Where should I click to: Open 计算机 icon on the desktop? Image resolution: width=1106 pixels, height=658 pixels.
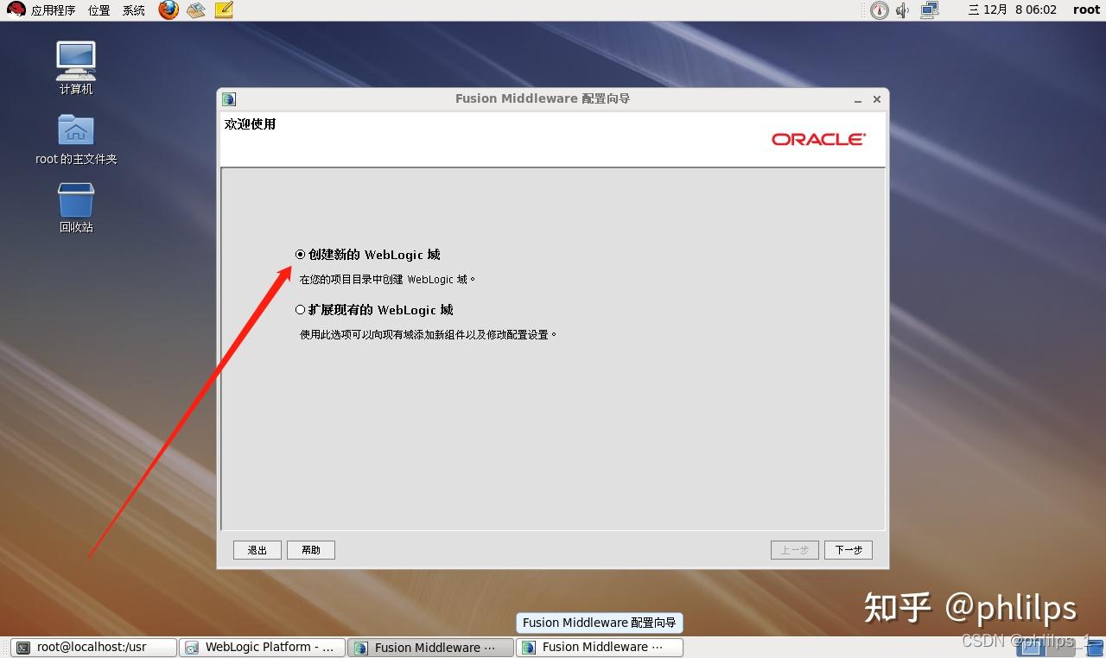point(74,60)
